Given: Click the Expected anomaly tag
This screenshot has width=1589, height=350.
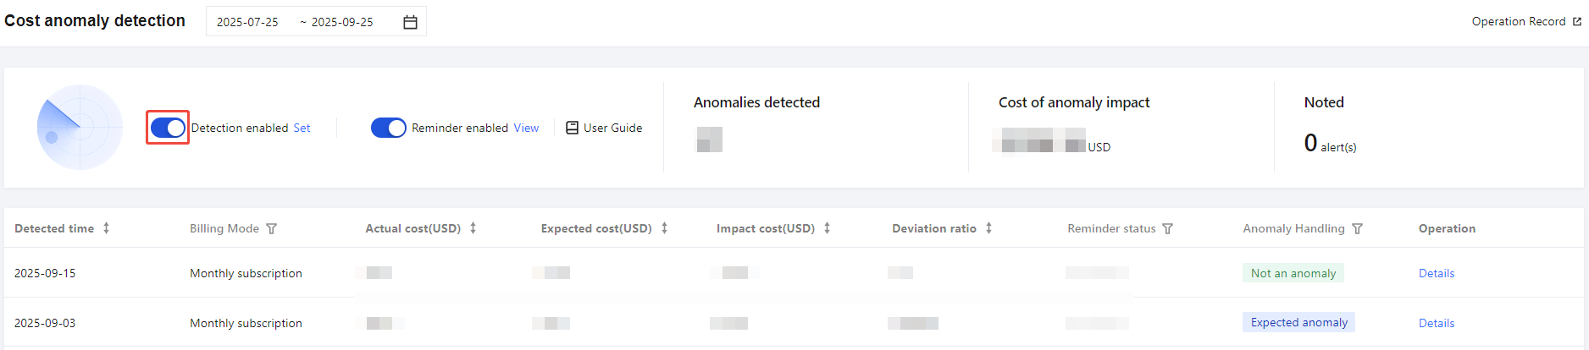Looking at the screenshot, I should point(1298,322).
